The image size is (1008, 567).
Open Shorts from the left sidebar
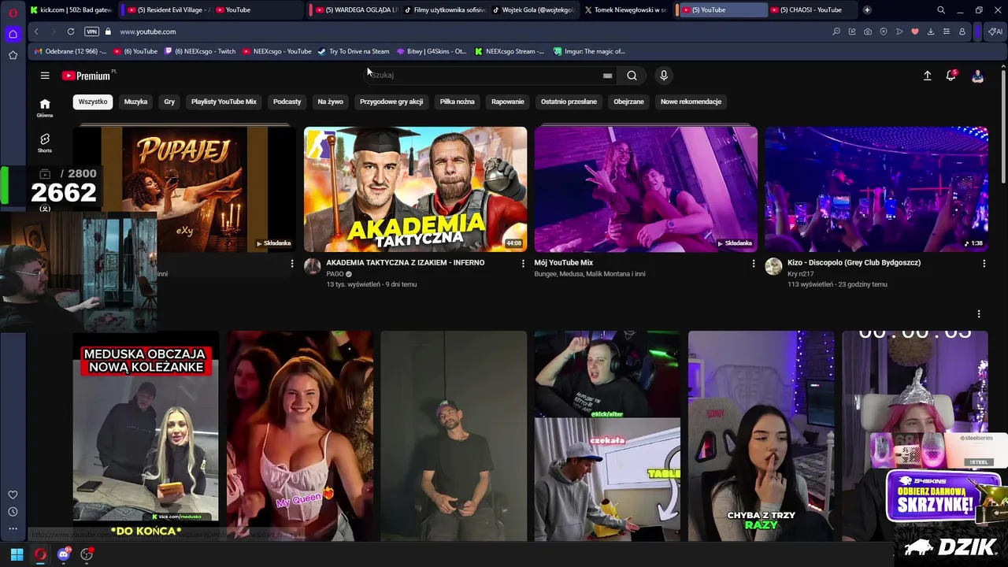(x=45, y=143)
